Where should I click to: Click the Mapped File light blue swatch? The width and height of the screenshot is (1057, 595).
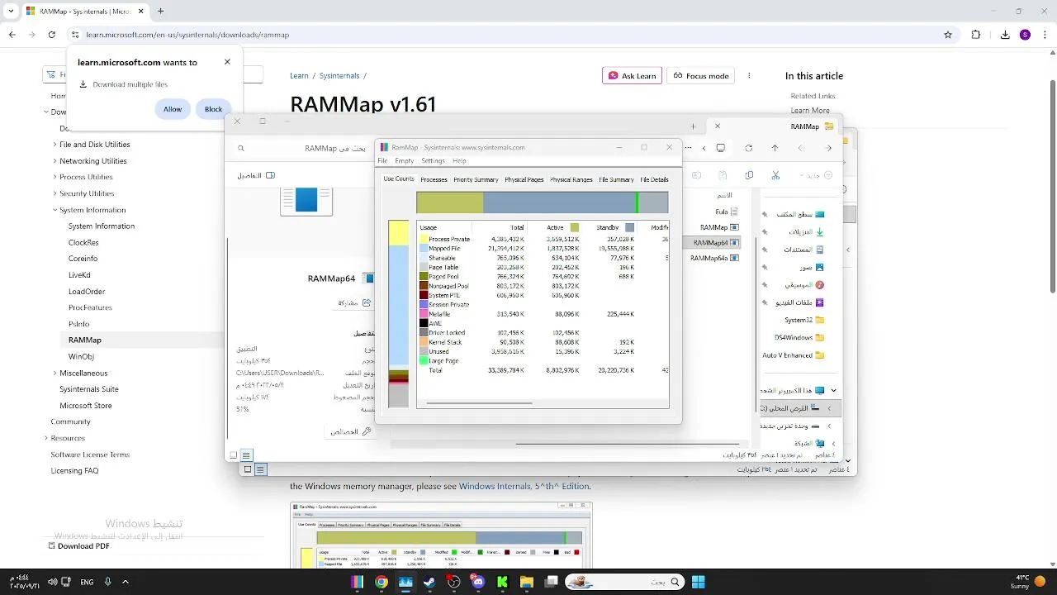(x=424, y=248)
